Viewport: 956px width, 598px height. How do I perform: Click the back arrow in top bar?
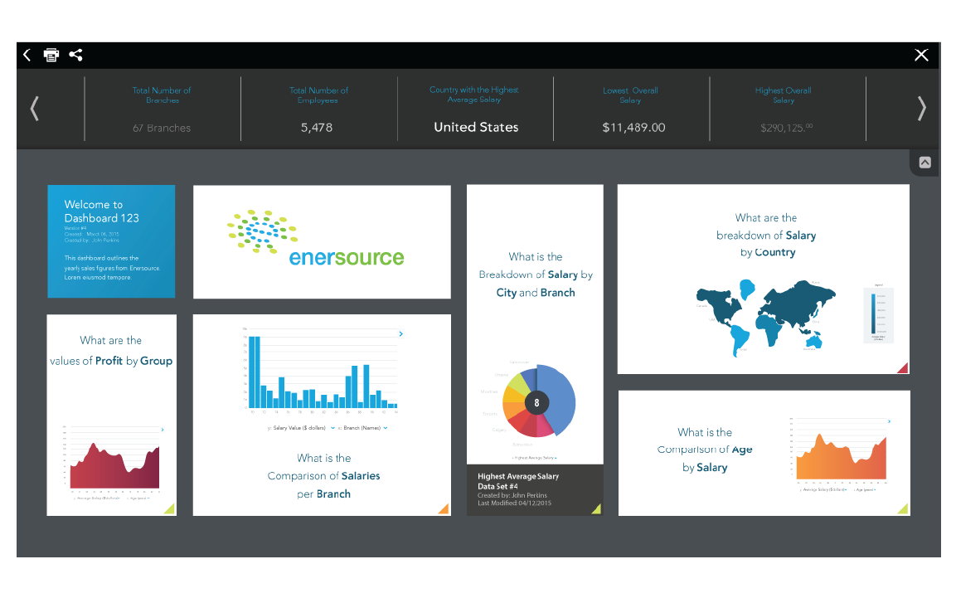[x=27, y=55]
